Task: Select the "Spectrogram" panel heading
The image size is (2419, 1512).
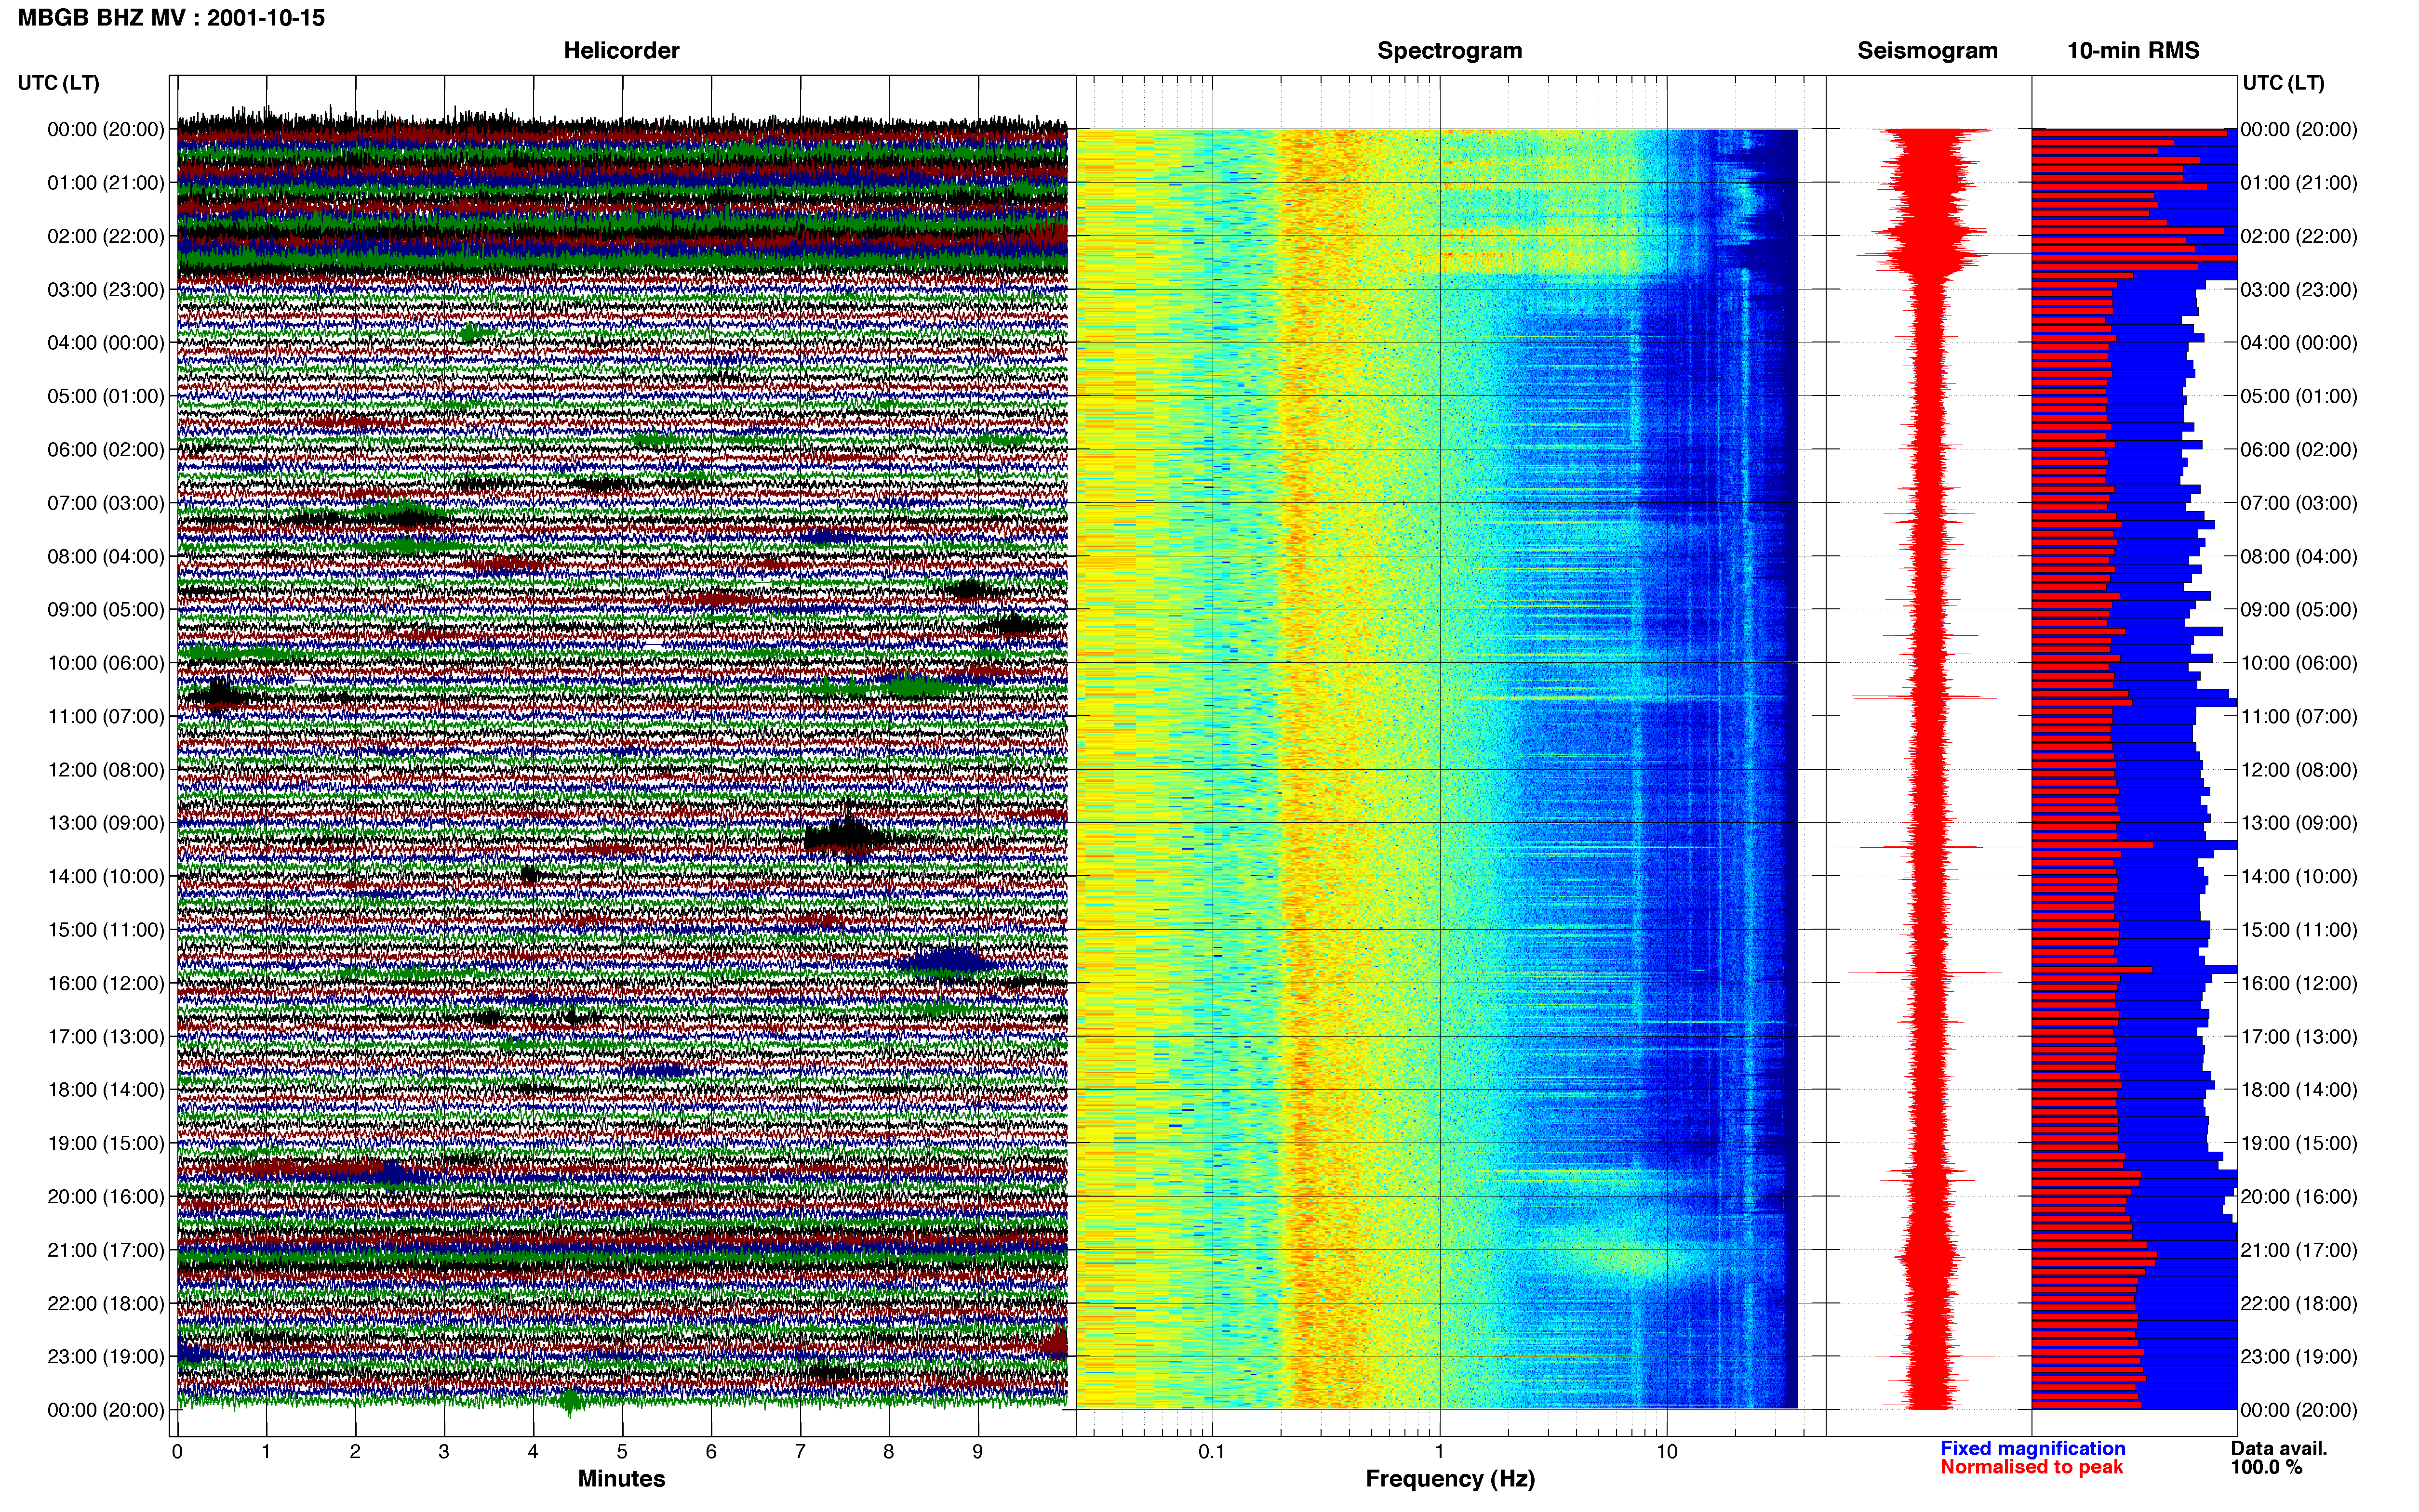Action: tap(1450, 51)
